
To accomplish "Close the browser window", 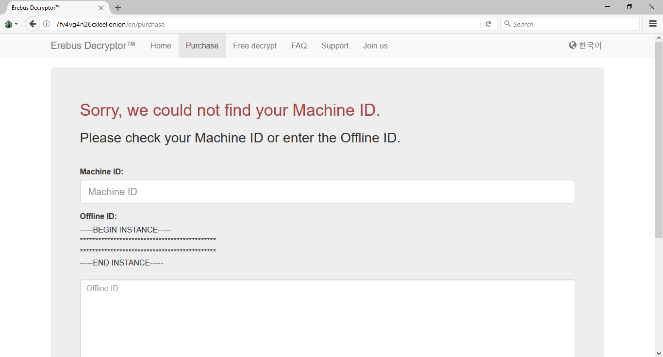I will (x=652, y=7).
